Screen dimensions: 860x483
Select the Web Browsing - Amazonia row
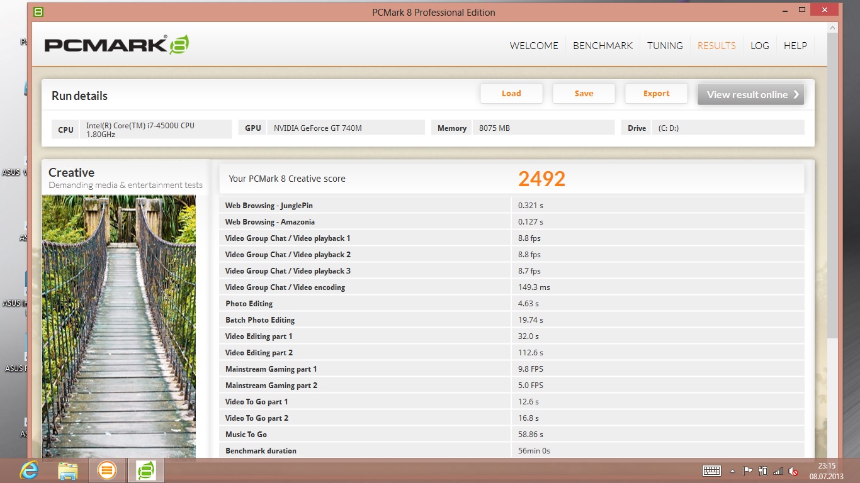click(511, 222)
